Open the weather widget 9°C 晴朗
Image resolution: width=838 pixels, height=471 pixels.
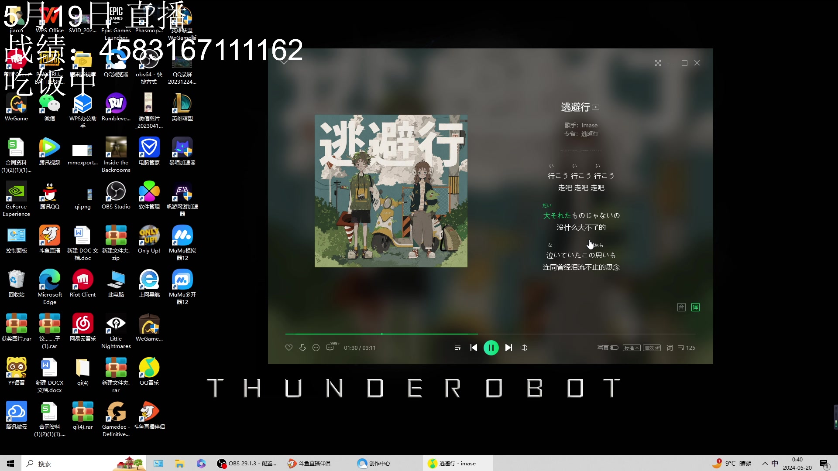pos(732,463)
